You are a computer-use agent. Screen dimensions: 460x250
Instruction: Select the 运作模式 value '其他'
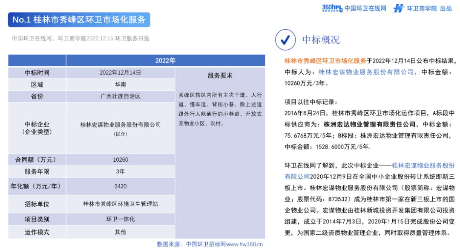pos(120,232)
